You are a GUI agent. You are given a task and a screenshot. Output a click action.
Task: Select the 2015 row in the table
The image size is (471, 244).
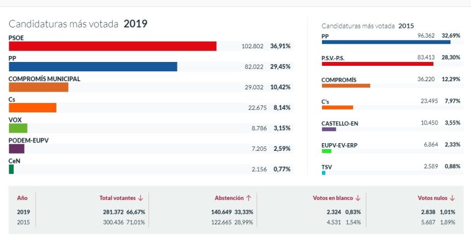tap(236, 222)
